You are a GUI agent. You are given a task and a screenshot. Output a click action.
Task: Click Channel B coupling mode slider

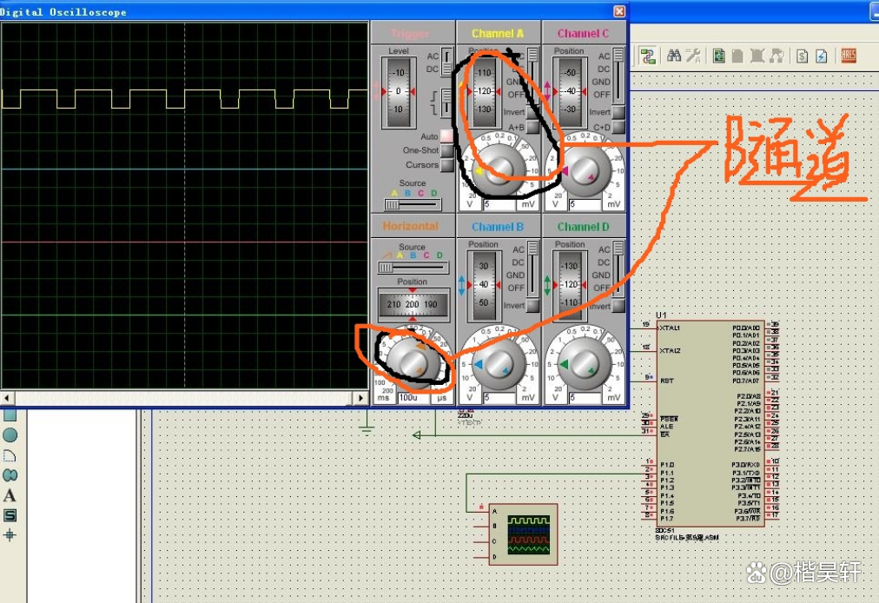point(532,269)
